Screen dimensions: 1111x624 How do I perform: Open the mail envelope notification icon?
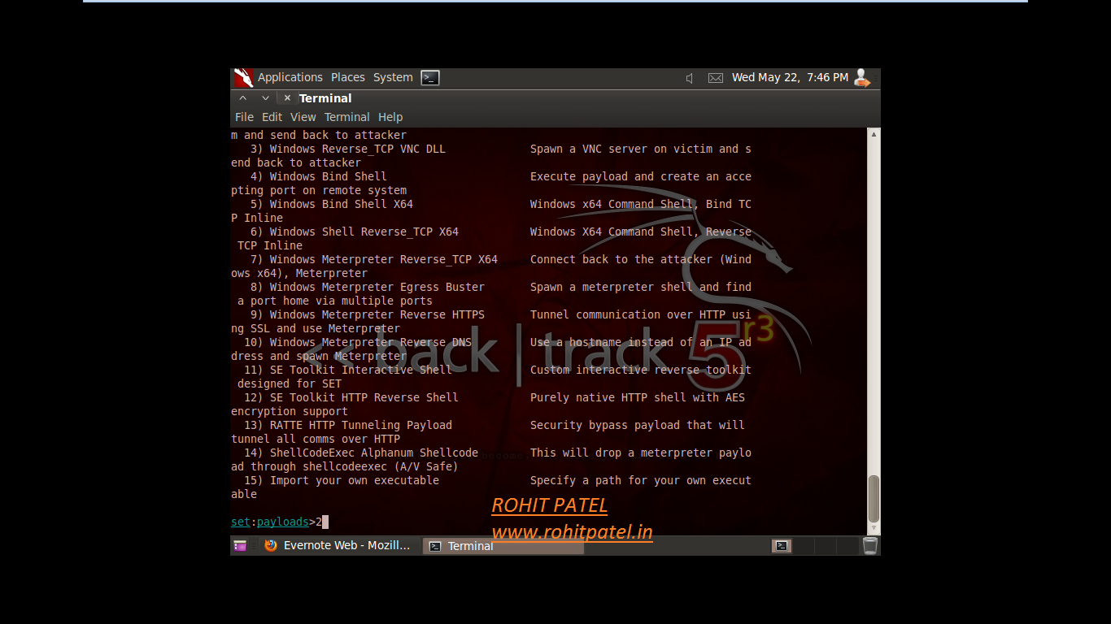pos(716,78)
